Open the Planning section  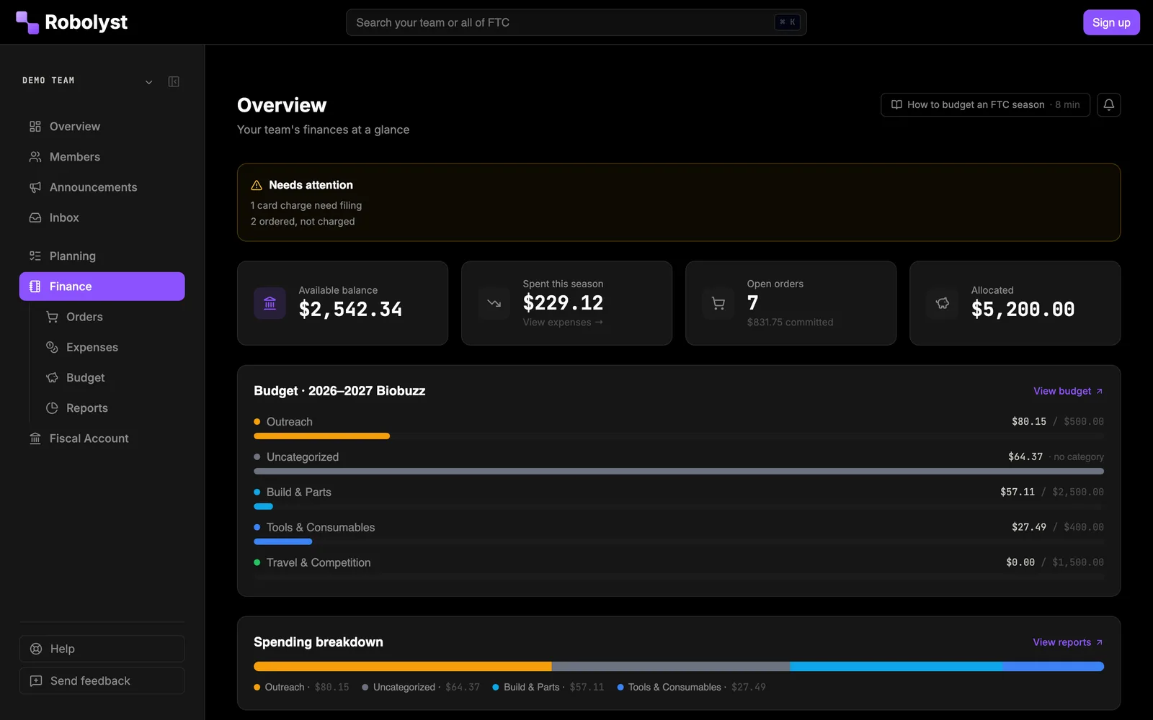pos(102,256)
